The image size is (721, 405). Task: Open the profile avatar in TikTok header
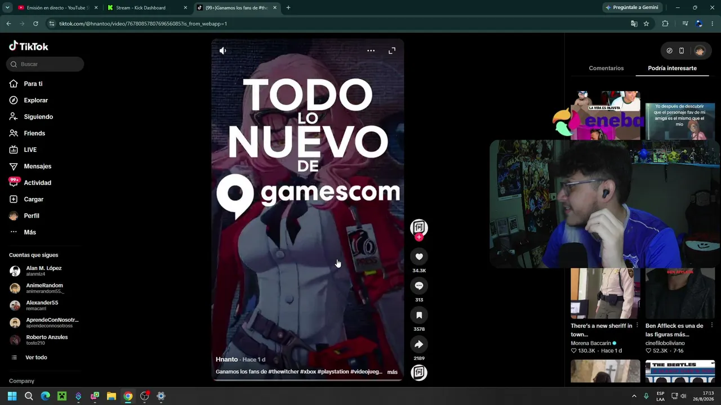[700, 51]
